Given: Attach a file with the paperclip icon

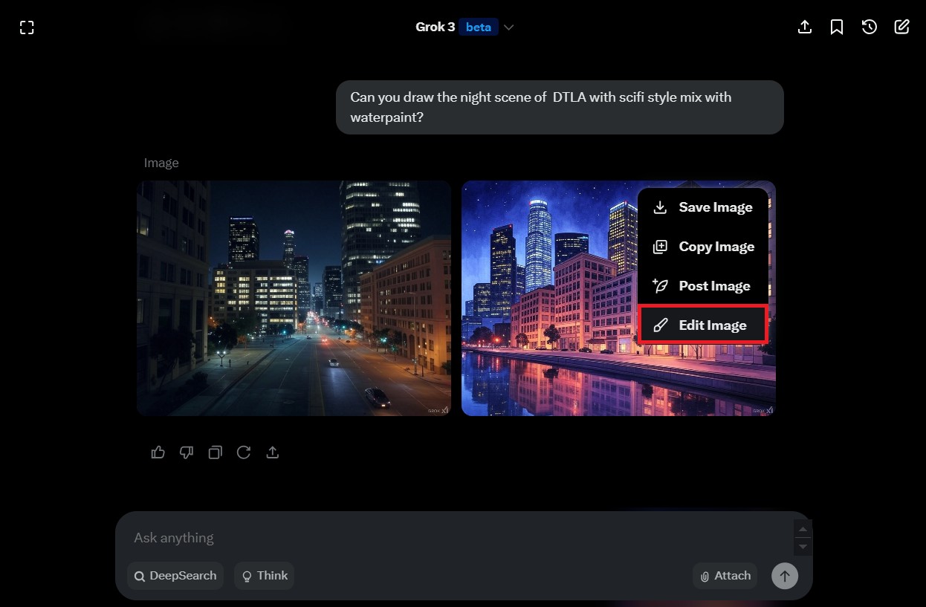Looking at the screenshot, I should click(x=725, y=575).
